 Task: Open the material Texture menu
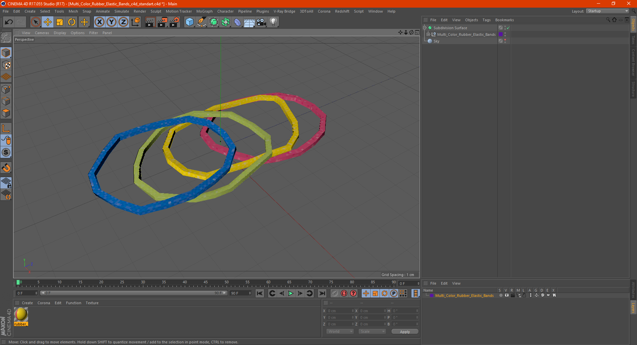coord(92,303)
